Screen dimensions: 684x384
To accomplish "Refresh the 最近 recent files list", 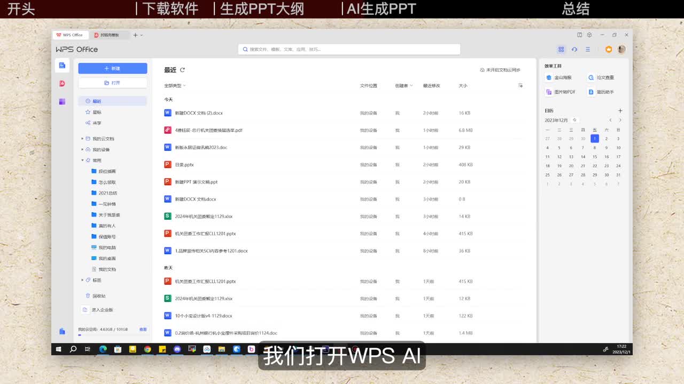I will [182, 70].
